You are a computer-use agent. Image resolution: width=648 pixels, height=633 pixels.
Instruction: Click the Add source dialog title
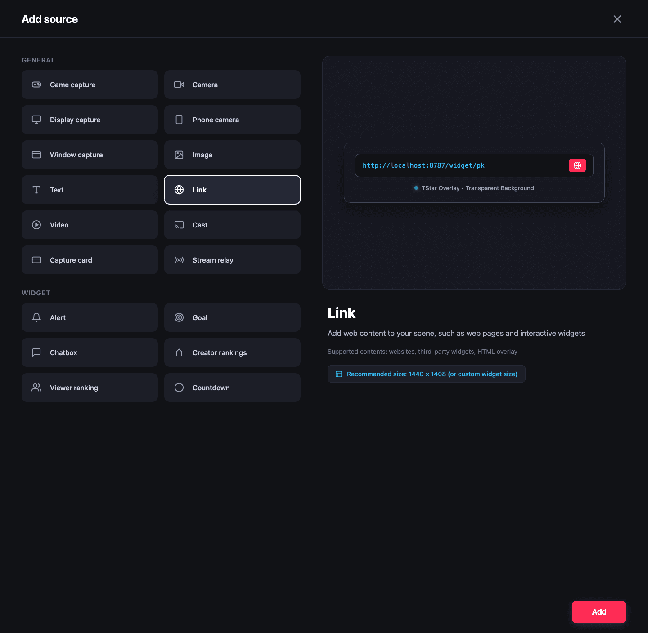pos(50,19)
